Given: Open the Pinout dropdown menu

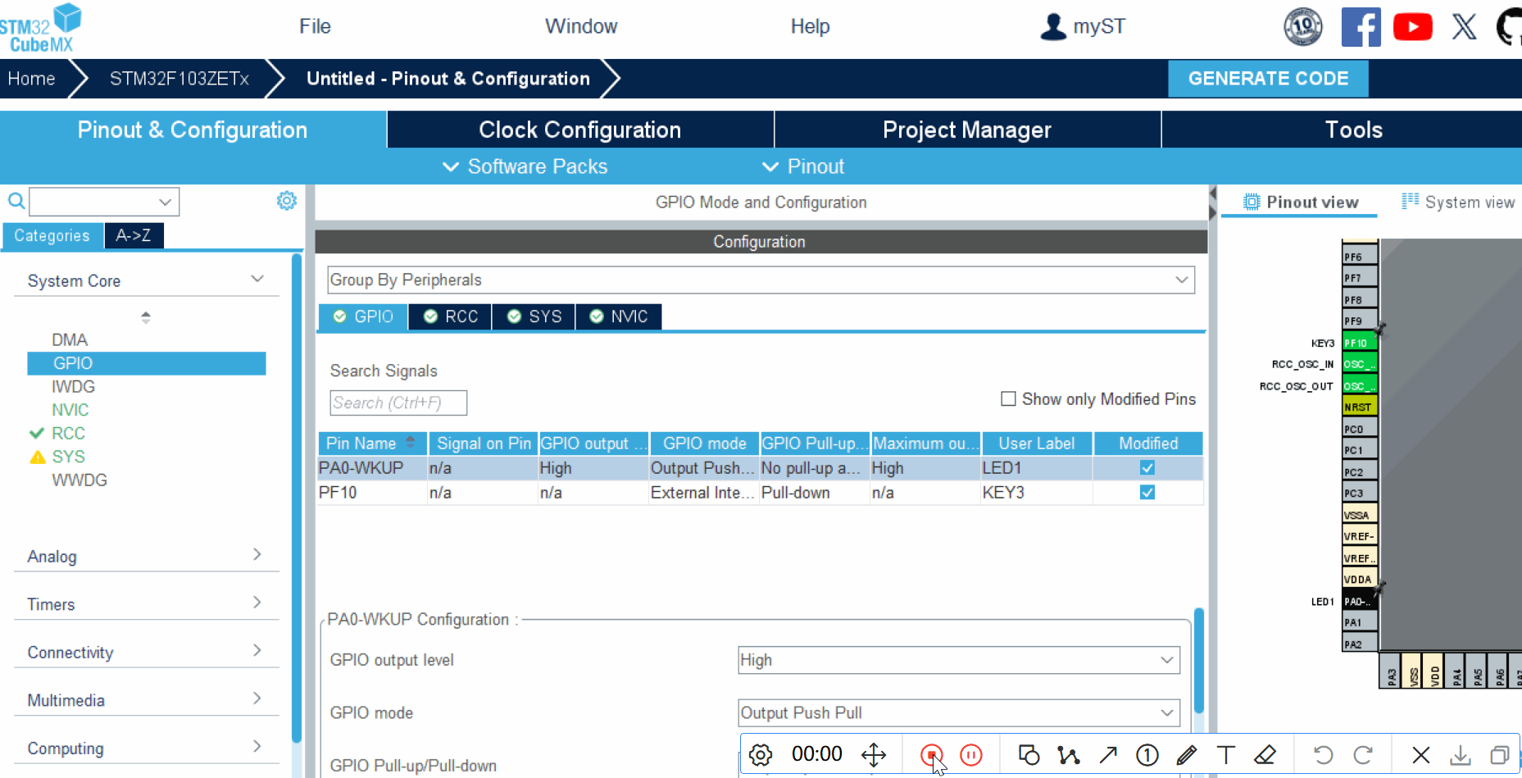Looking at the screenshot, I should point(803,166).
